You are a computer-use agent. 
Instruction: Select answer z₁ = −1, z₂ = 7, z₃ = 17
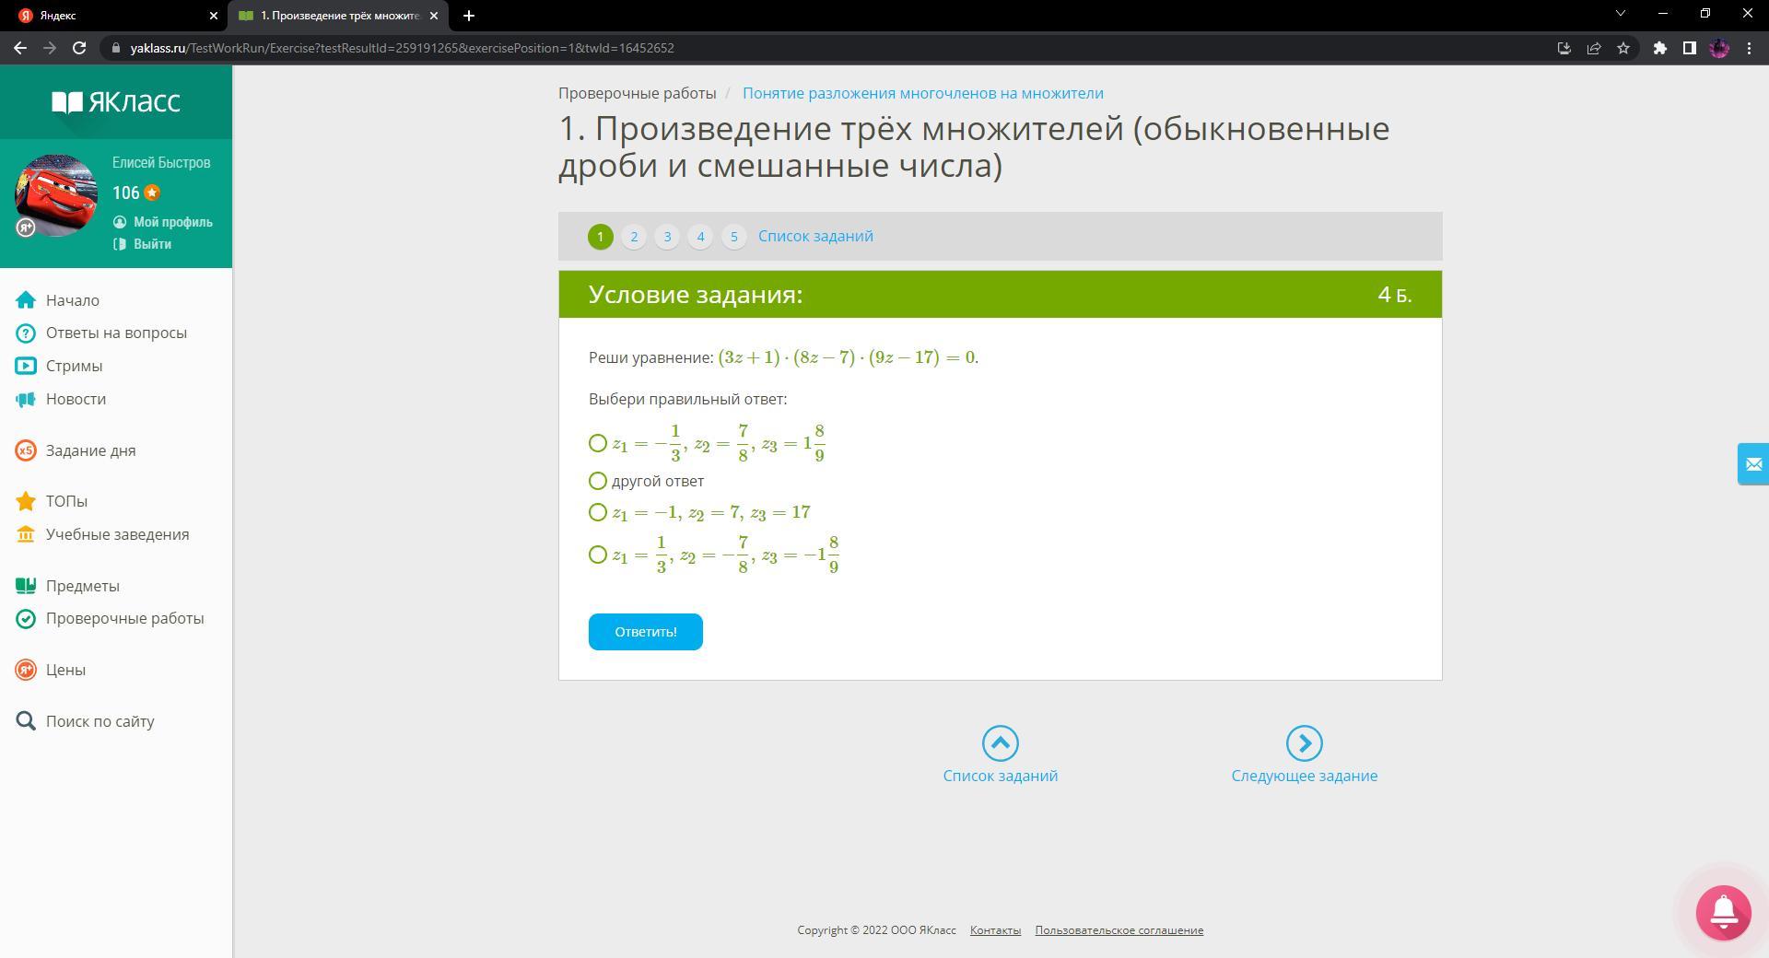(x=598, y=512)
